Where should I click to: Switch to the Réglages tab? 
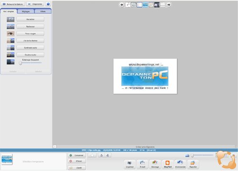(26, 11)
